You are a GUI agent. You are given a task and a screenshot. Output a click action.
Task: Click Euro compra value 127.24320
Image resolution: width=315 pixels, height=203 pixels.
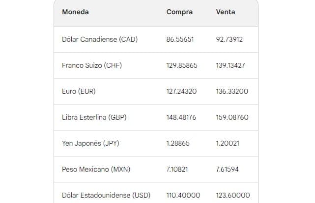[181, 92]
